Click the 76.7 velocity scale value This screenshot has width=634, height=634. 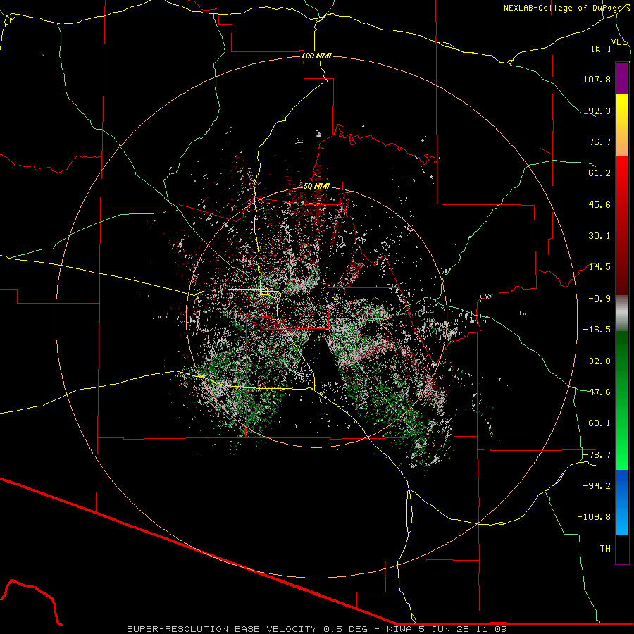click(599, 142)
